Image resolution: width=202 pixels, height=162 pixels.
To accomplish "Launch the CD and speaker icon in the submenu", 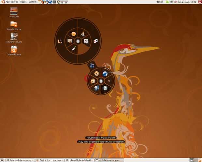I will 97,88.
